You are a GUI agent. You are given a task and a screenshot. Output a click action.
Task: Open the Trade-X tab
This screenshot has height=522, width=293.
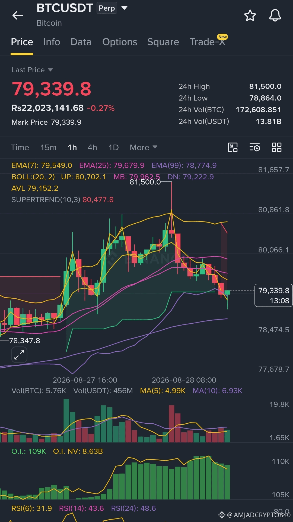pyautogui.click(x=208, y=42)
